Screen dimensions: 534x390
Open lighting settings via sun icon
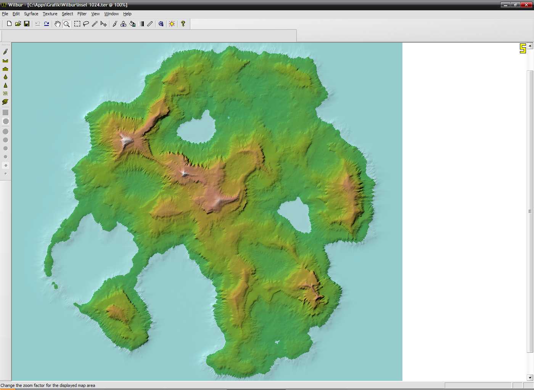(172, 24)
